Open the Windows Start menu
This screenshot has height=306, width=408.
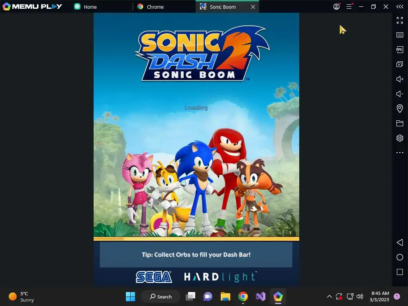click(130, 296)
